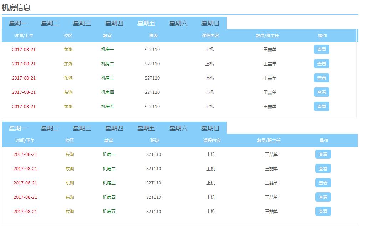373x228 pixels.
Task: Open the 星期六 tab in upper table
Action: click(178, 23)
